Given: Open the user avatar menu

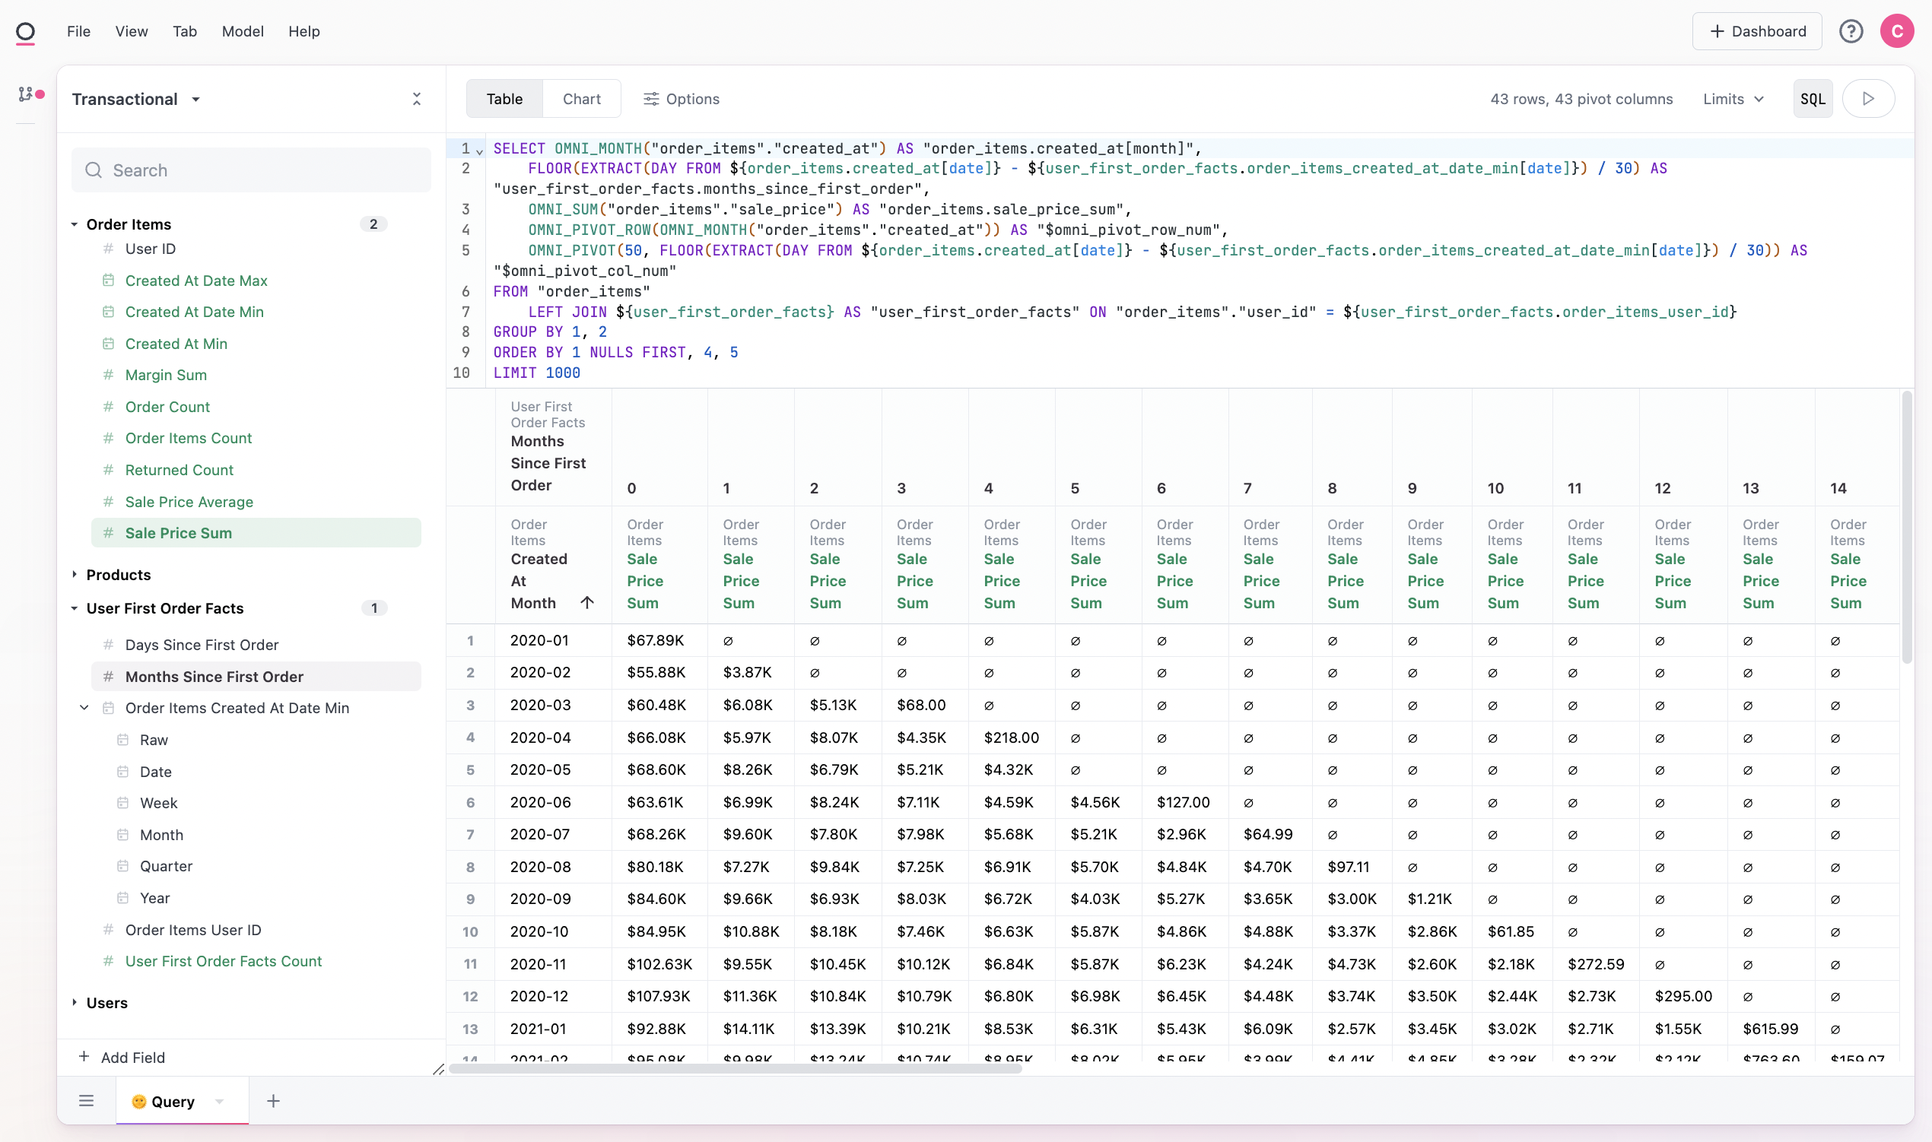Looking at the screenshot, I should pyautogui.click(x=1896, y=31).
